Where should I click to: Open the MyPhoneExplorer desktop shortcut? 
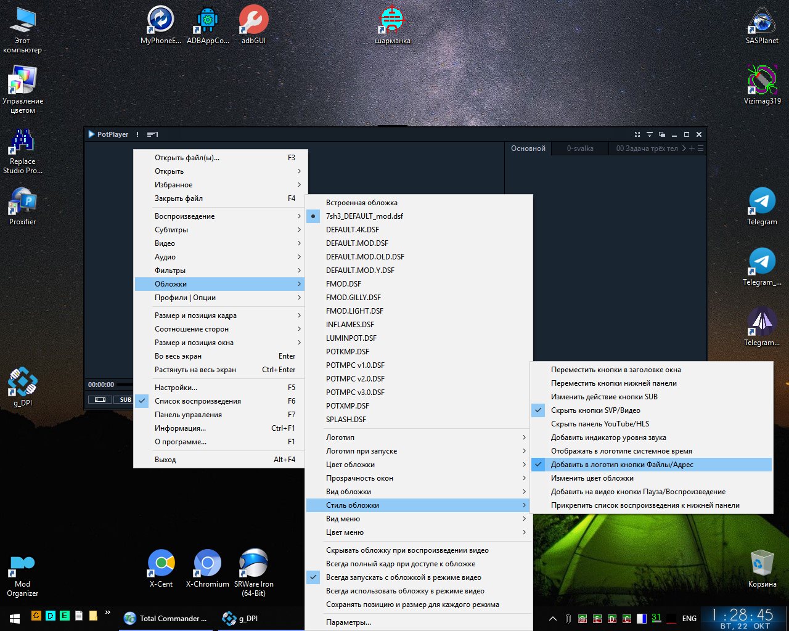coord(161,25)
